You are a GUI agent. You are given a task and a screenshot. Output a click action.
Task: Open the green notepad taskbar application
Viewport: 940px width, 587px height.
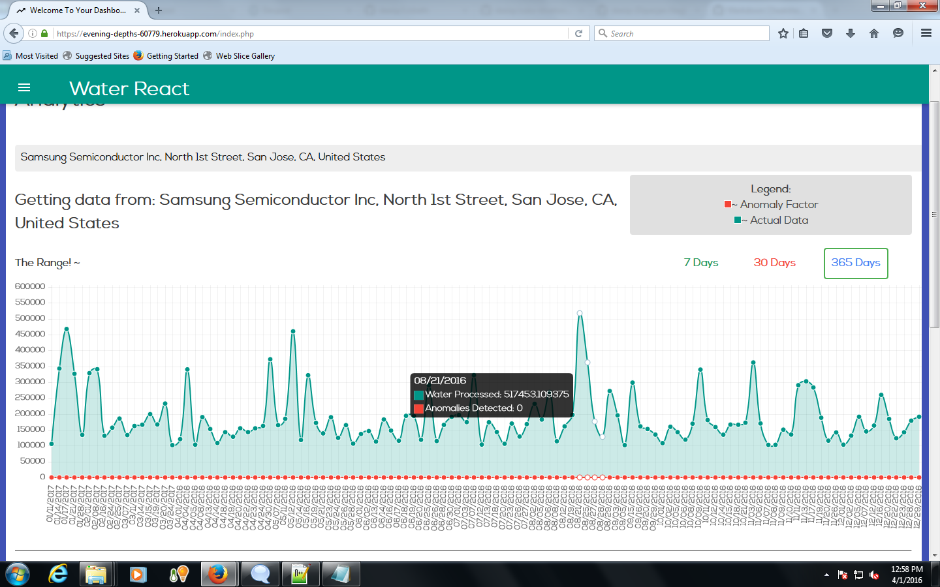[300, 575]
